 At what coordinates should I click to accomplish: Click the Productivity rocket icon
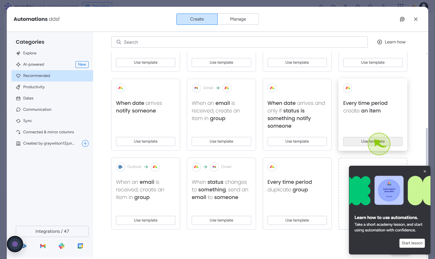click(18, 87)
